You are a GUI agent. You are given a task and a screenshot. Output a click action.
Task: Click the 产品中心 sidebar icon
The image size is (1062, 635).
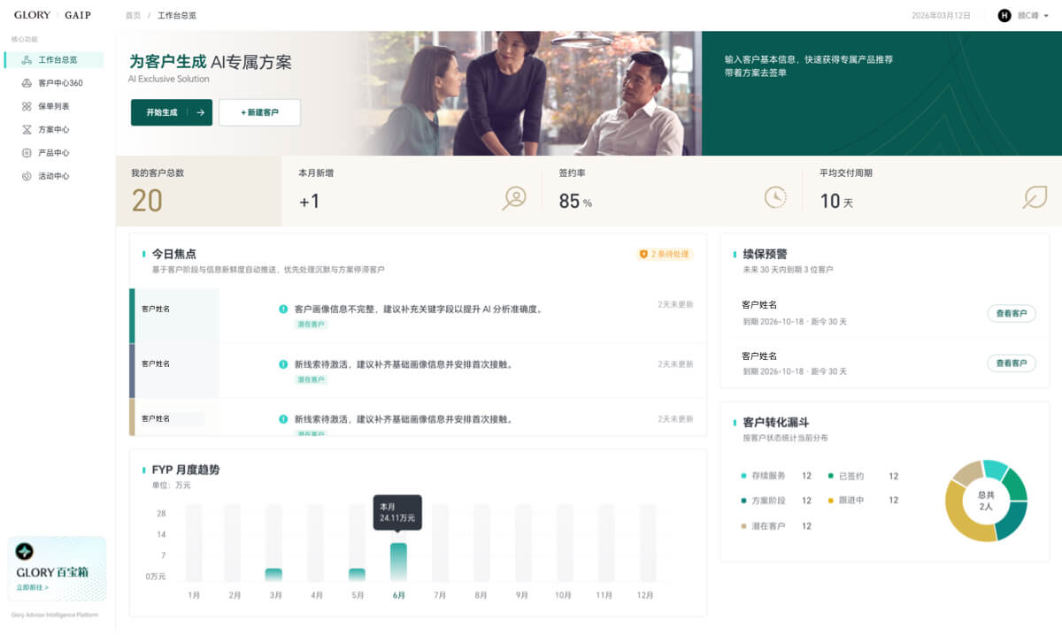27,153
